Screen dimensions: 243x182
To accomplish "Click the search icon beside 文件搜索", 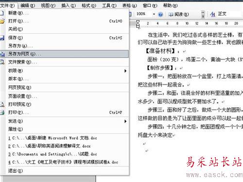I will pyautogui.click(x=2, y=62).
